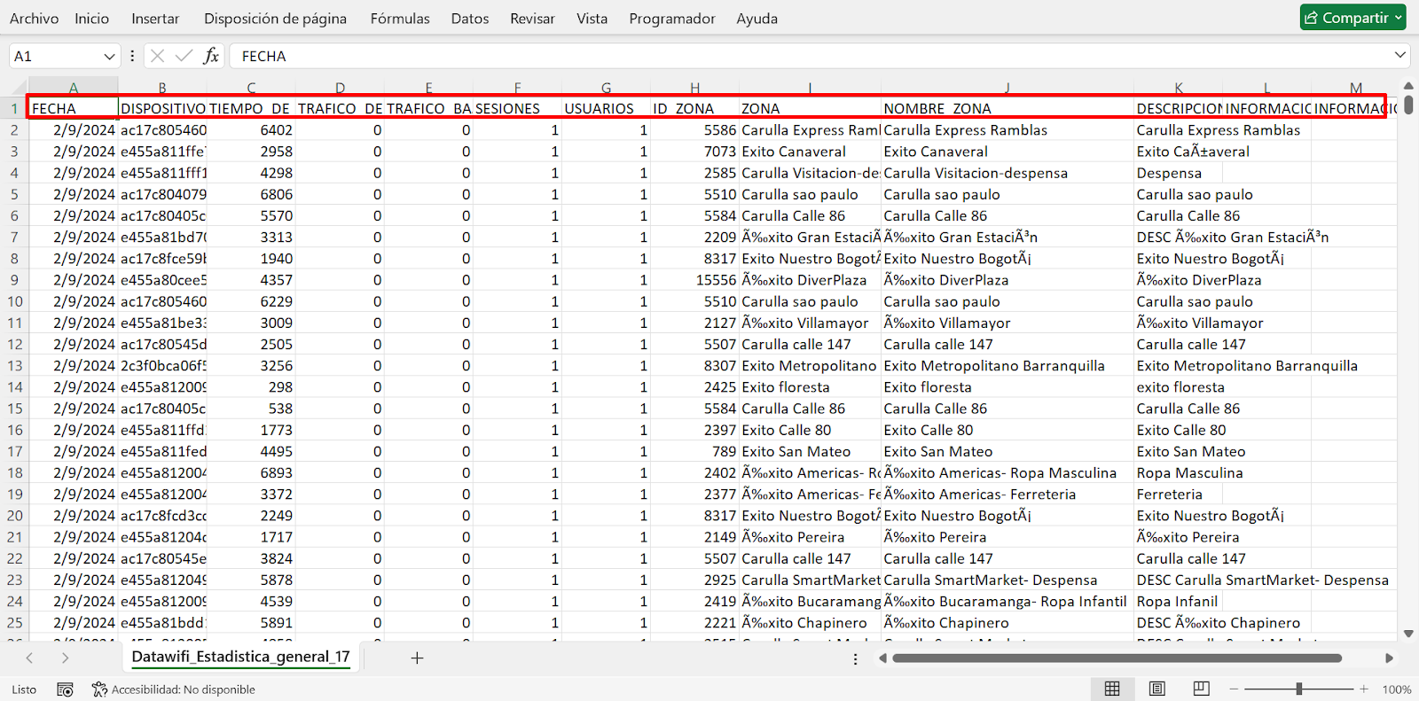Click the confirm entry checkmark icon
1419x701 pixels.
(x=184, y=56)
